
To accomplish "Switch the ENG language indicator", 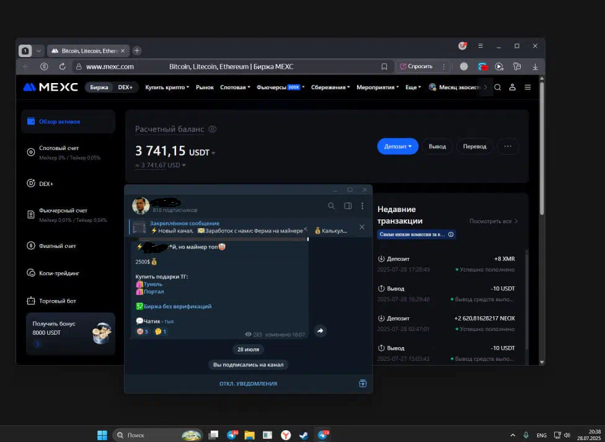I will click(x=542, y=435).
